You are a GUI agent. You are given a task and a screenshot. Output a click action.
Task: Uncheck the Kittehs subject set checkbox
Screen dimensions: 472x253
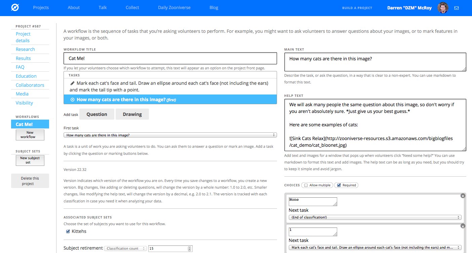pyautogui.click(x=68, y=231)
